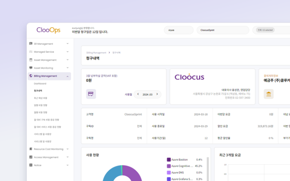Select 청구내역 in the sidebar submenu
290x181 pixels.
point(38,90)
